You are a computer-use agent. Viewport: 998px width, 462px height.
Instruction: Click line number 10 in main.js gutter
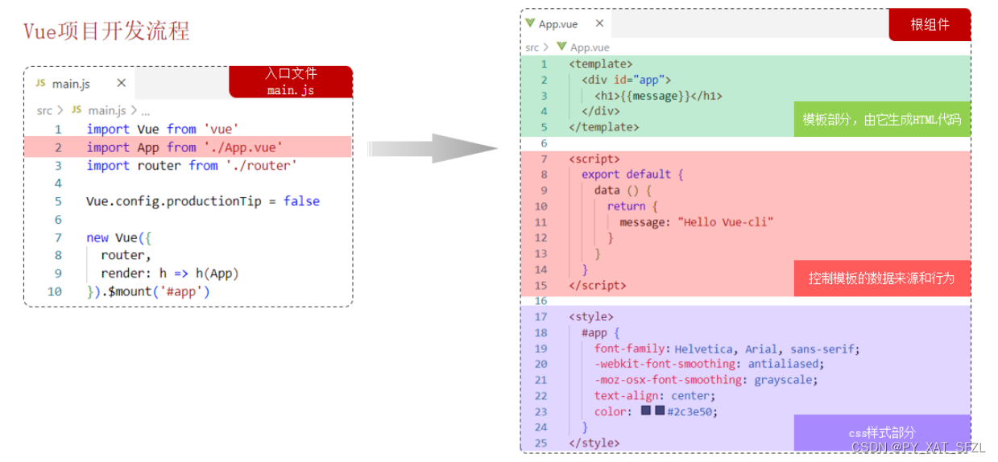click(x=54, y=291)
